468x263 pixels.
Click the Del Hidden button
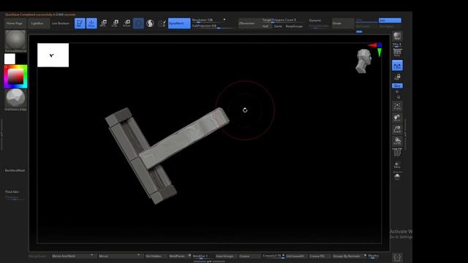pyautogui.click(x=155, y=256)
